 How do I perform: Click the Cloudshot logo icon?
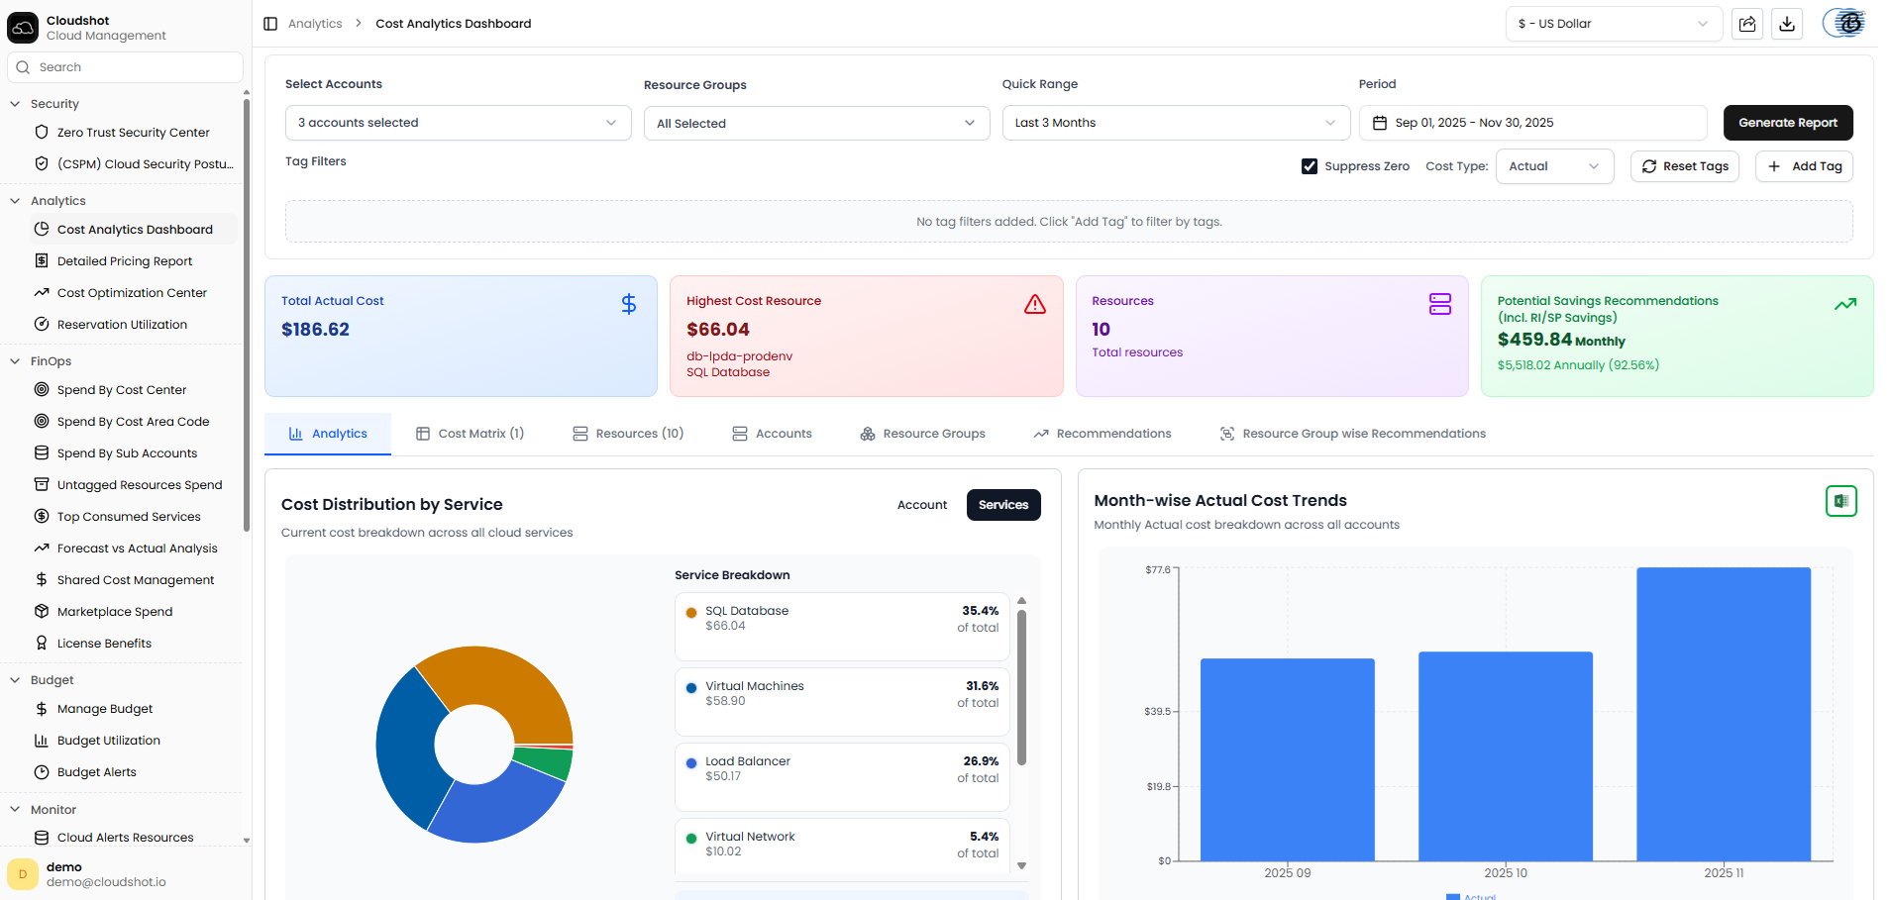23,28
